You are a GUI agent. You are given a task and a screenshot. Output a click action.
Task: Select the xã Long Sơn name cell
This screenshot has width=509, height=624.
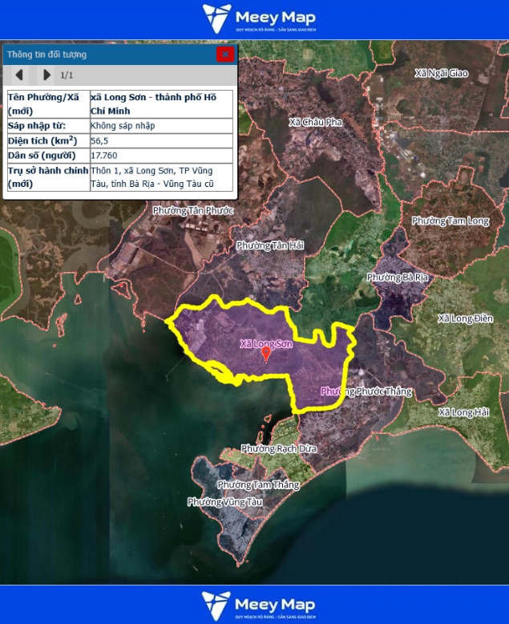pos(160,104)
